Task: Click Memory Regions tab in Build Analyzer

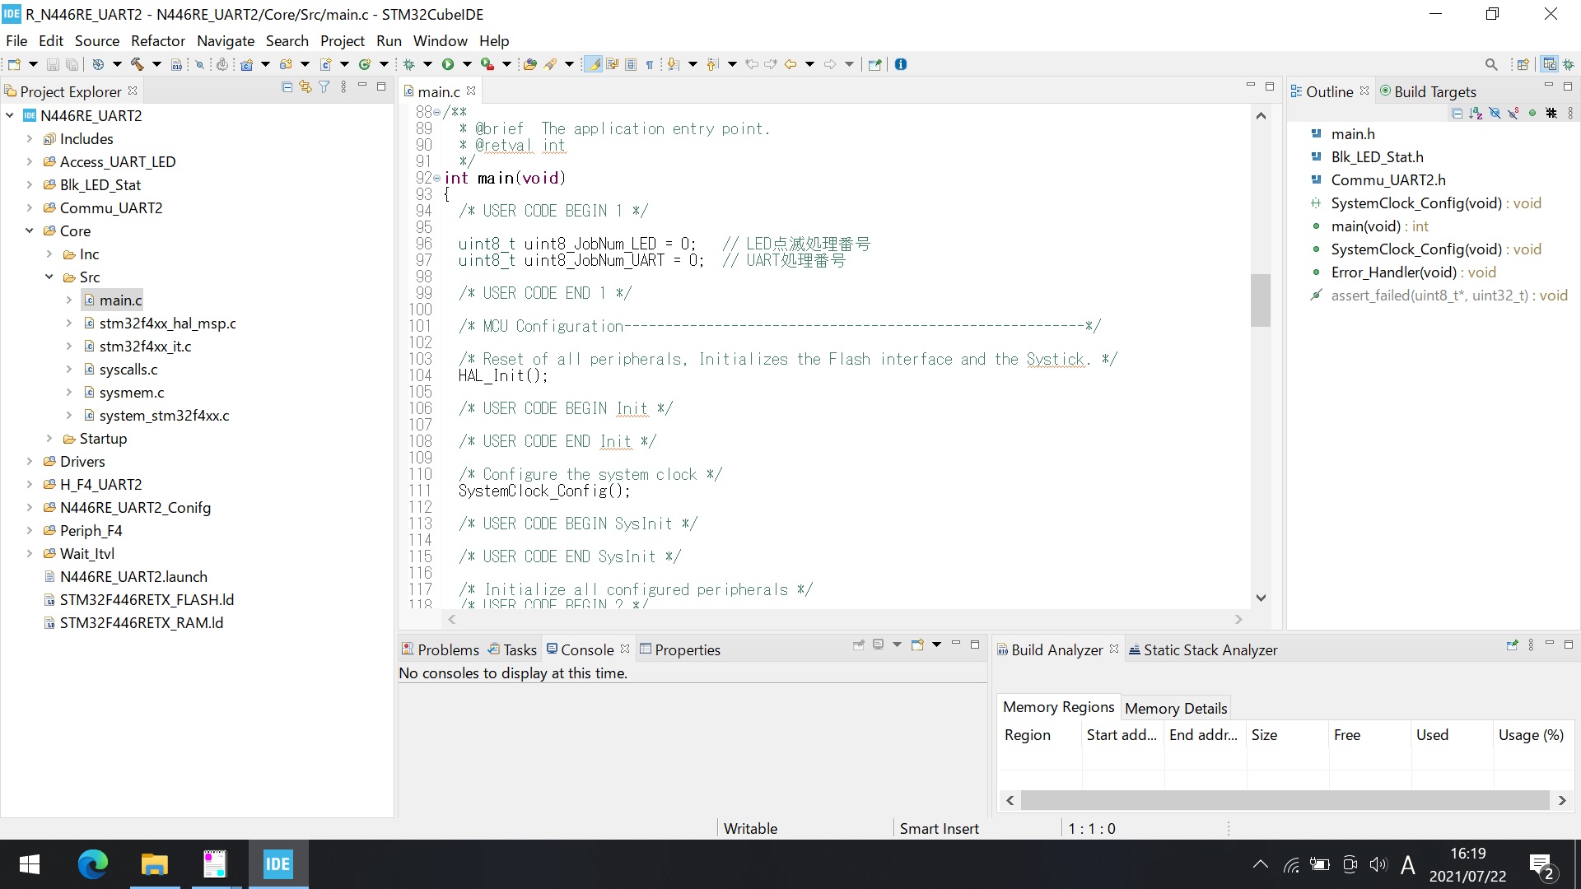Action: click(1059, 706)
